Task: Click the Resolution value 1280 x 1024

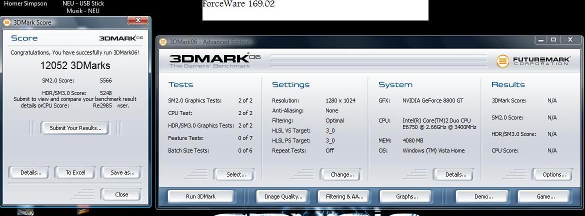Action: click(340, 100)
